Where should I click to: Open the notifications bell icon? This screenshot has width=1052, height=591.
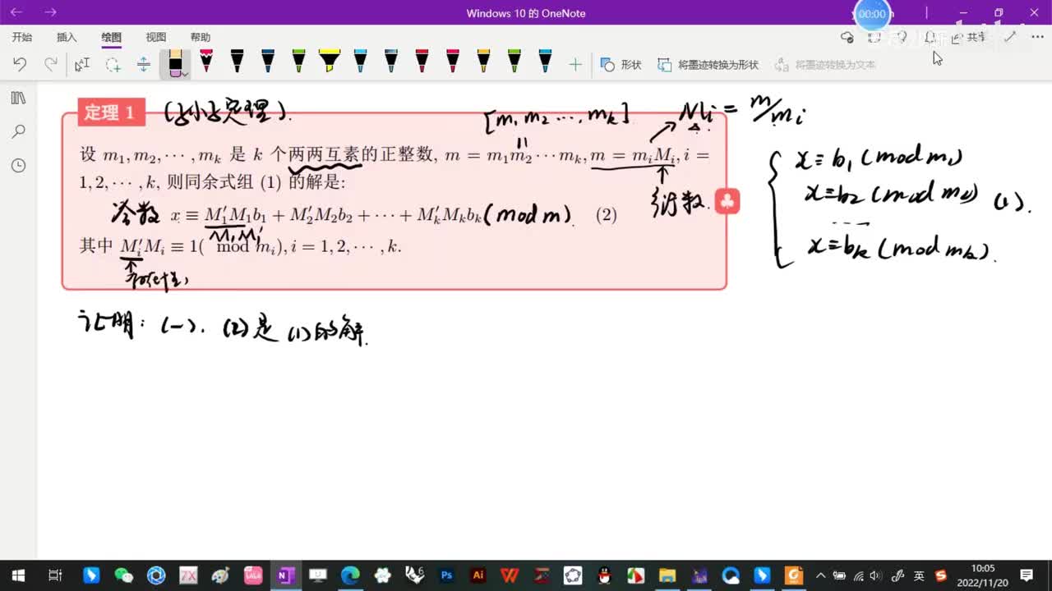930,37
